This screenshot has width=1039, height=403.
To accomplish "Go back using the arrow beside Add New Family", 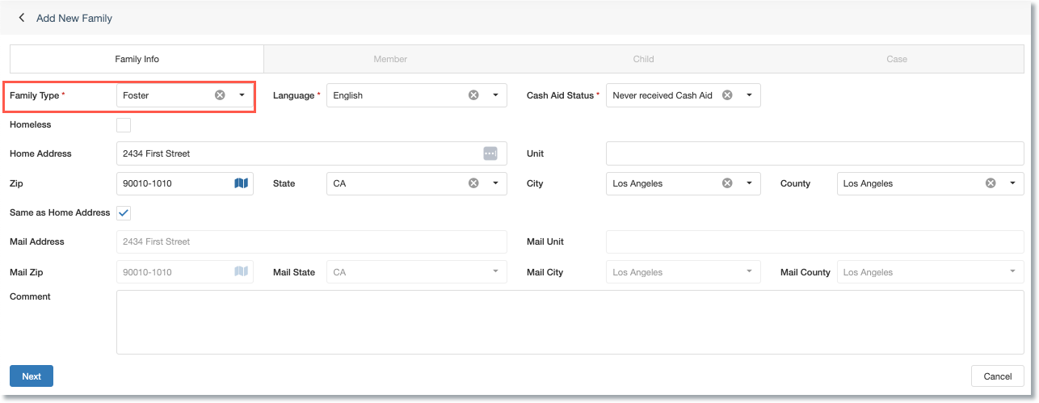I will pyautogui.click(x=22, y=17).
